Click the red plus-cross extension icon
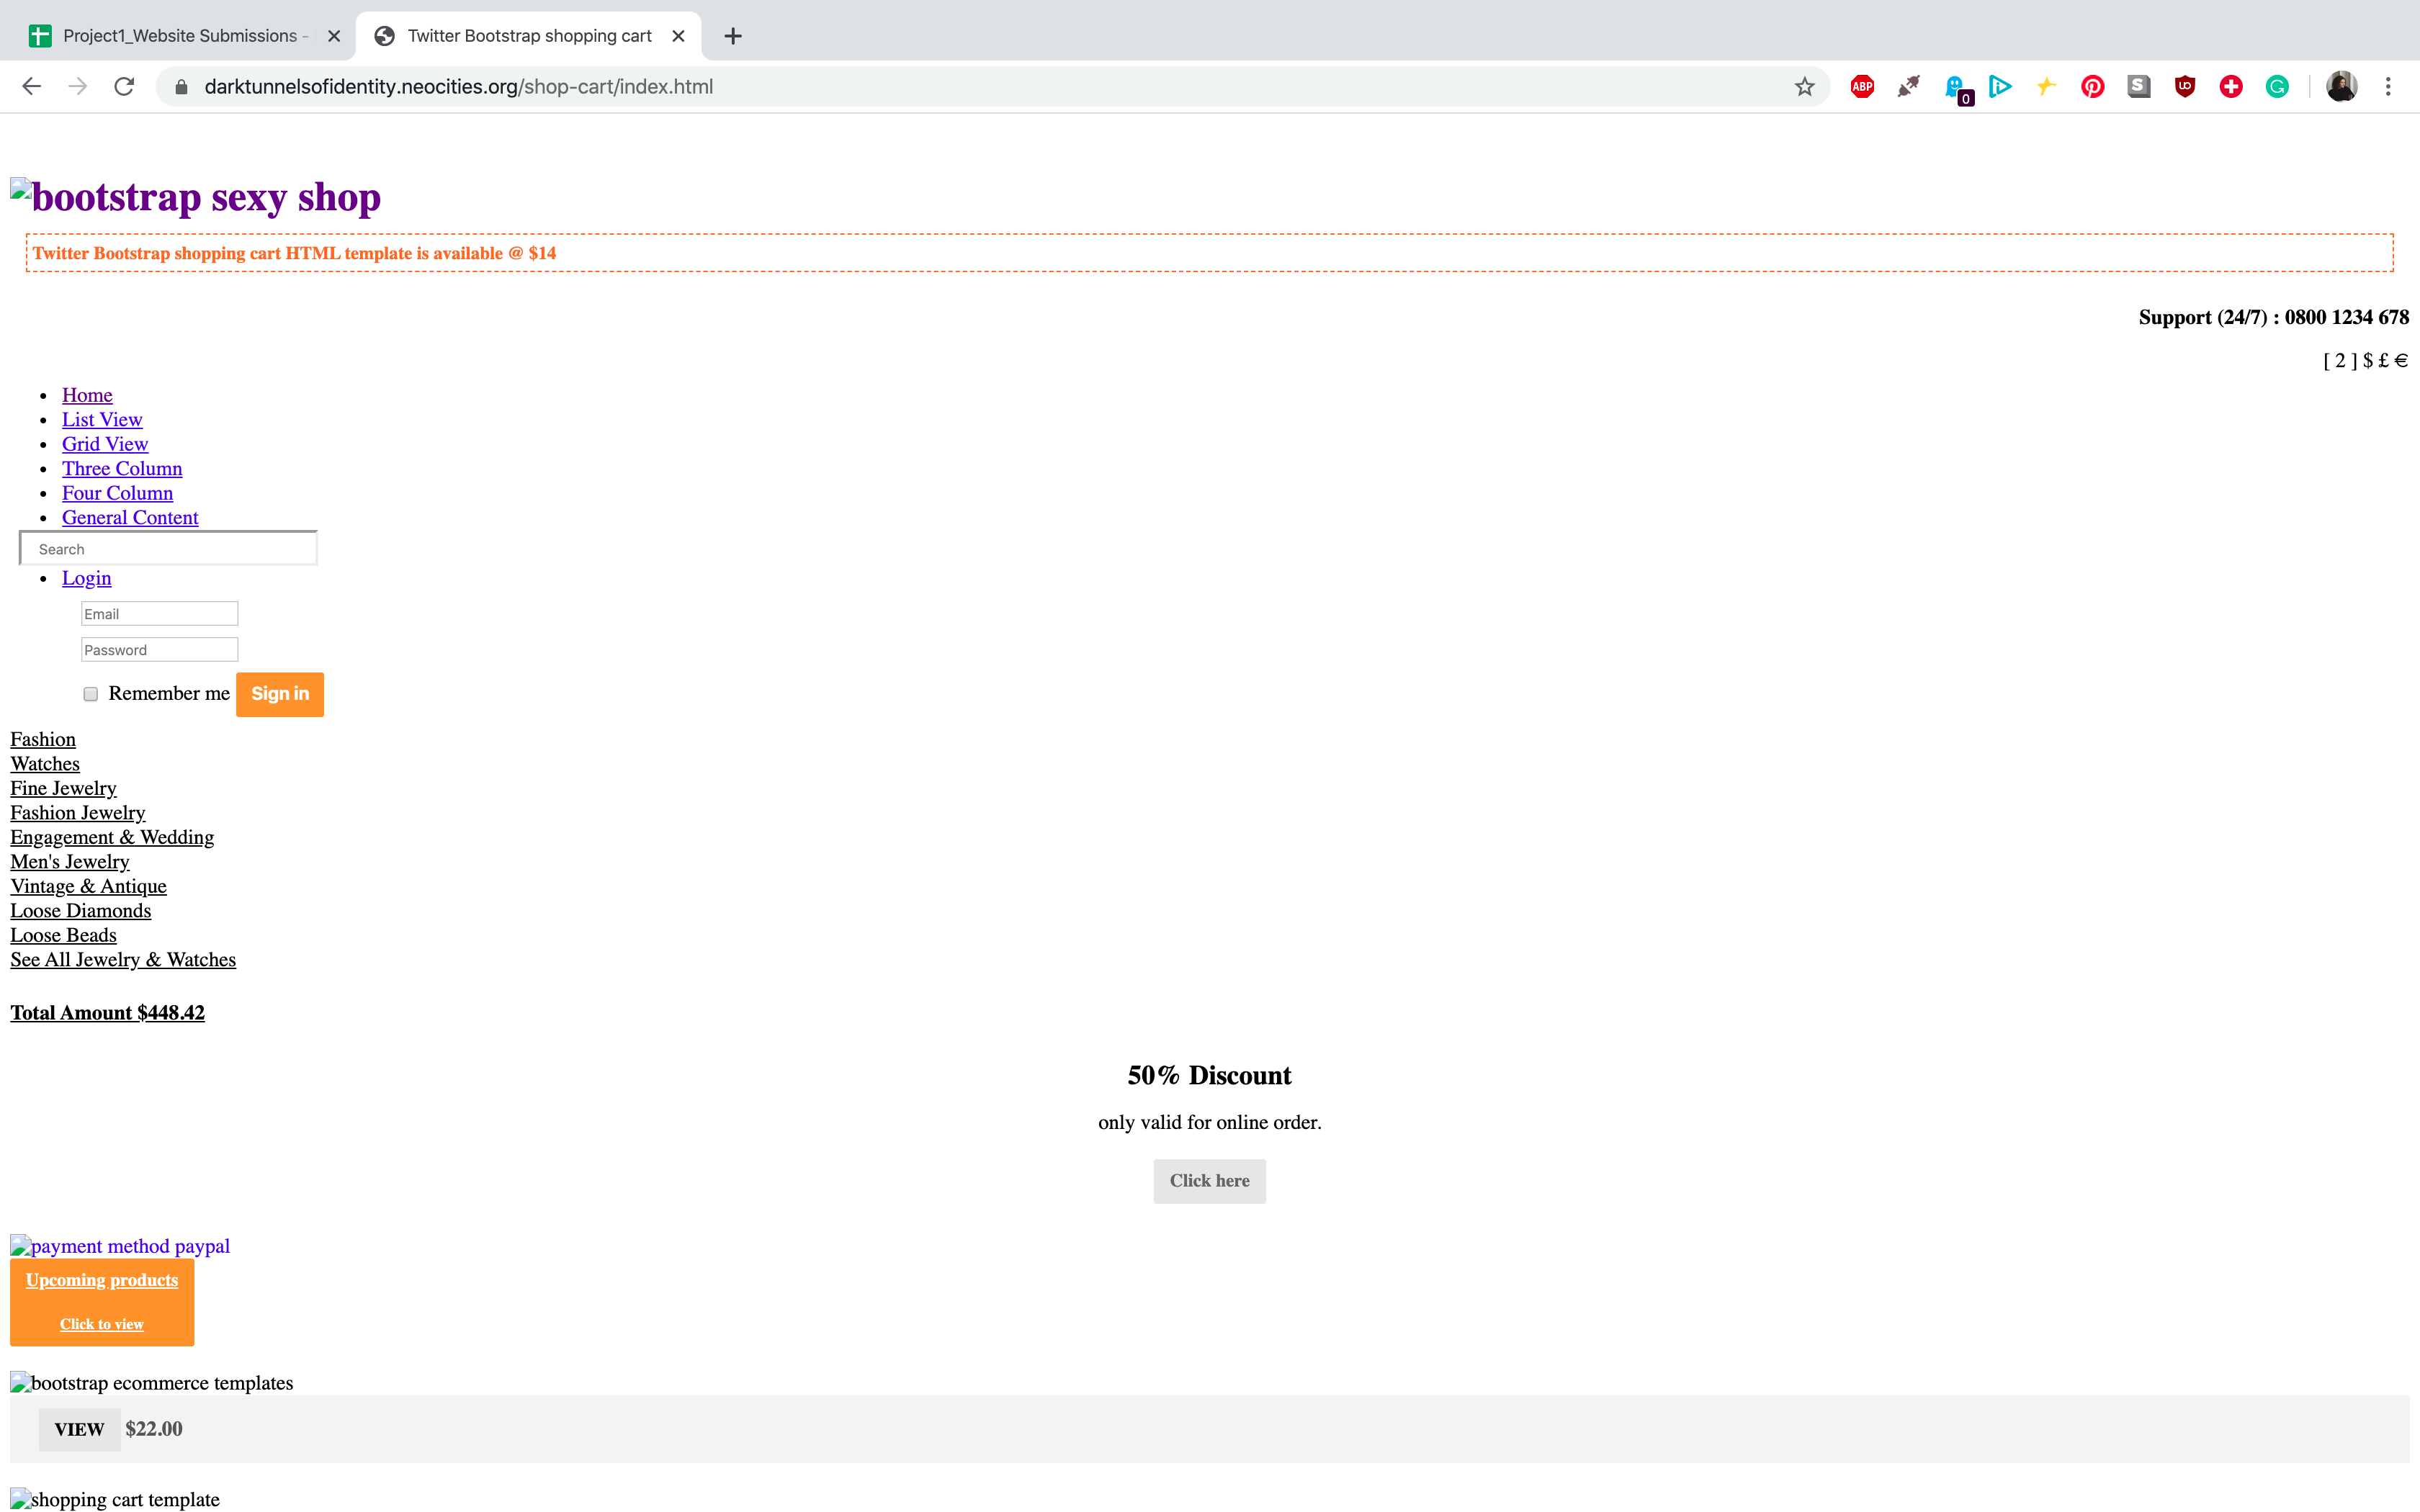Screen dimensions: 2420x1512 2231,87
